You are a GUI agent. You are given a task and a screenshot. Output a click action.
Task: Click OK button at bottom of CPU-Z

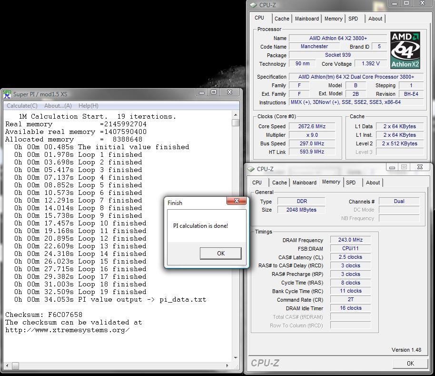coord(410,363)
